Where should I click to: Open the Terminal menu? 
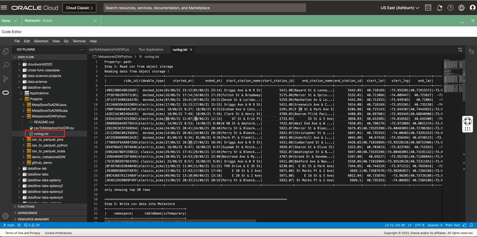pyautogui.click(x=79, y=41)
